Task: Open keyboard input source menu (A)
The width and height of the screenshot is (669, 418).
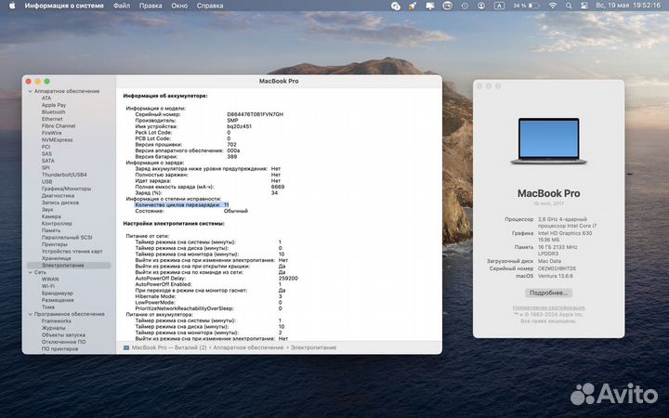Action: tap(499, 6)
